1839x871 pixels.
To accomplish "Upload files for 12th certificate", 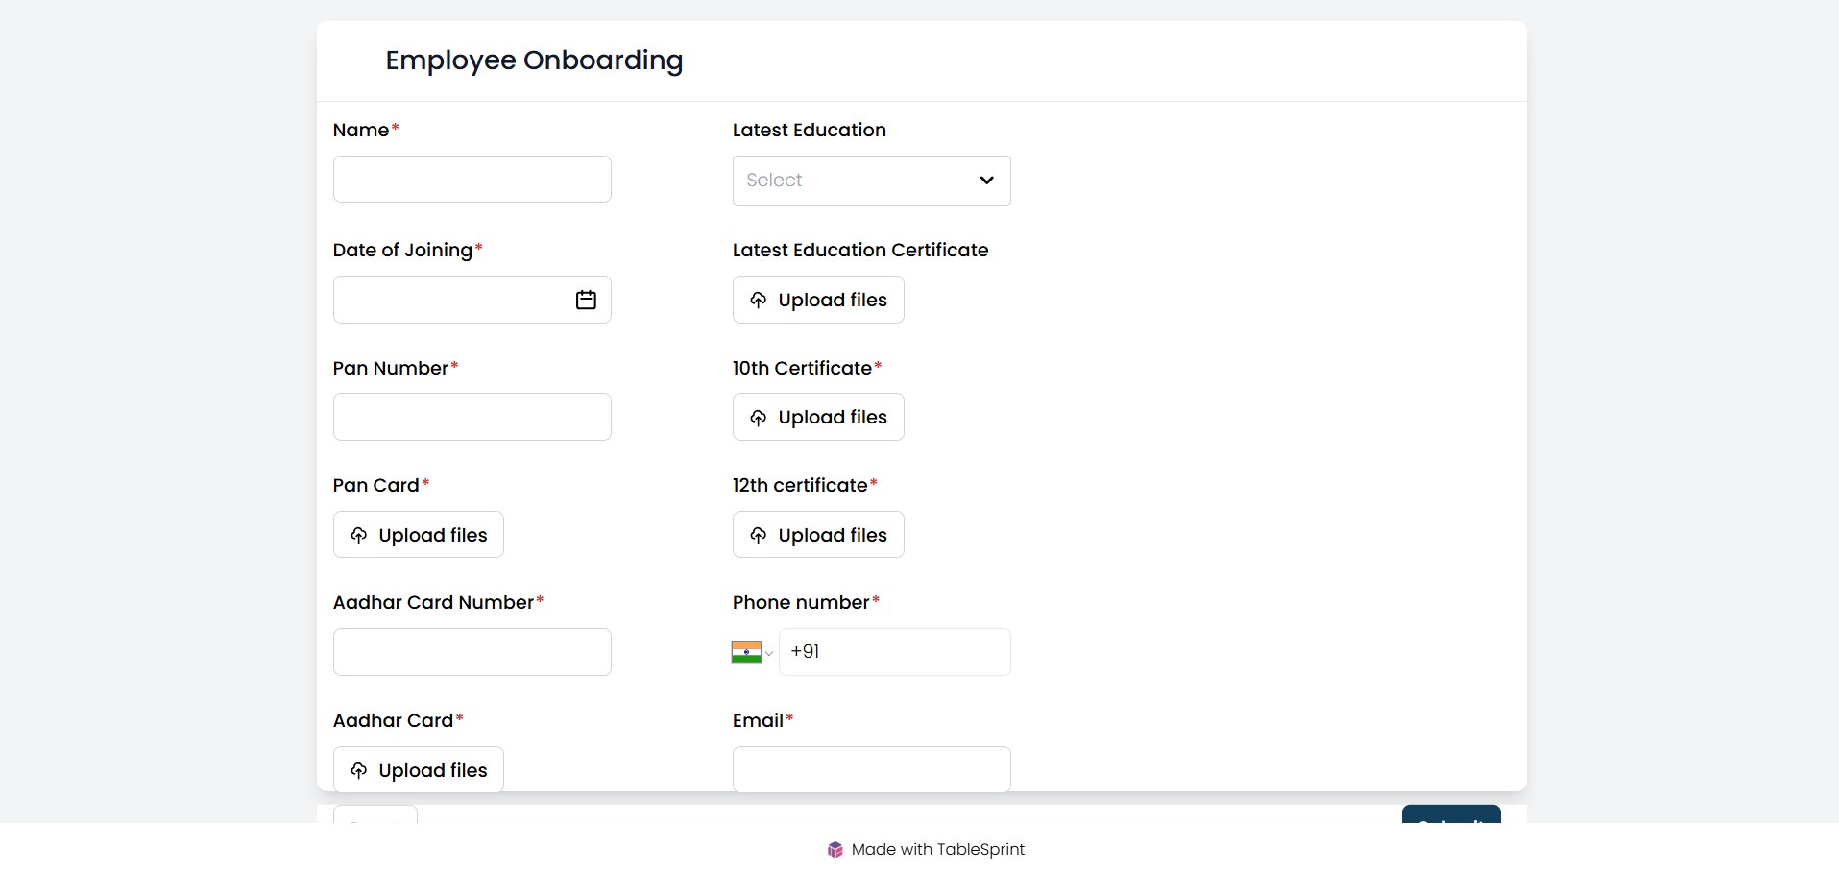I will click(818, 535).
